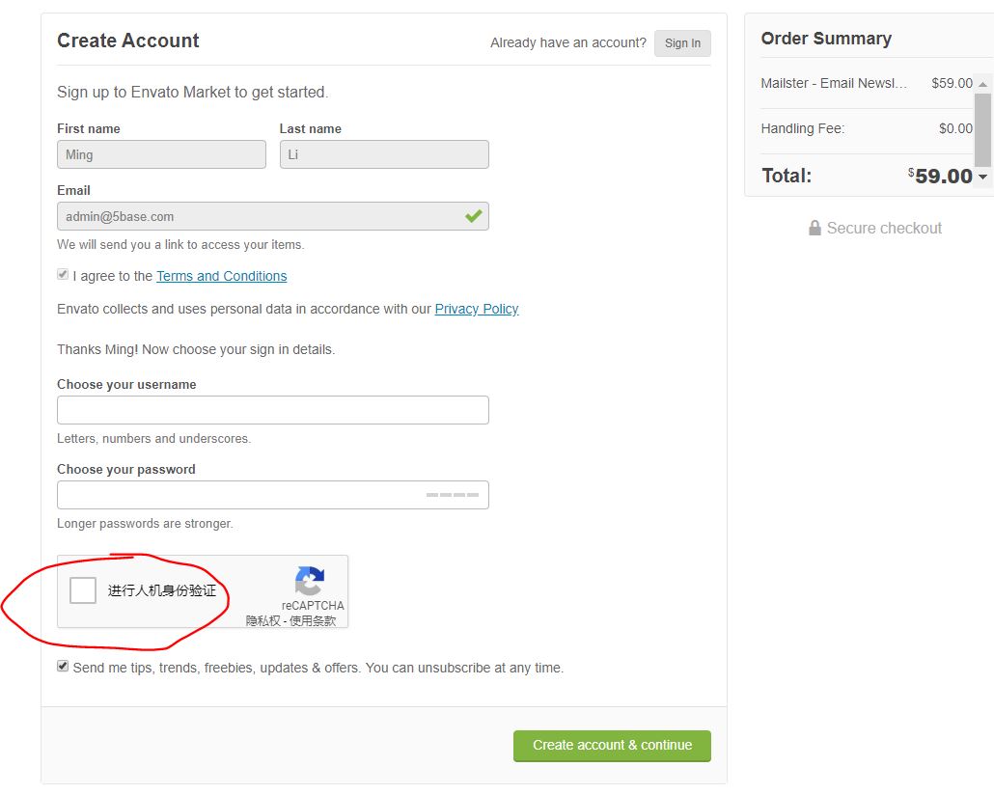The height and width of the screenshot is (794, 994).
Task: Click the order summary scroll up arrow
Action: pyautogui.click(x=982, y=84)
